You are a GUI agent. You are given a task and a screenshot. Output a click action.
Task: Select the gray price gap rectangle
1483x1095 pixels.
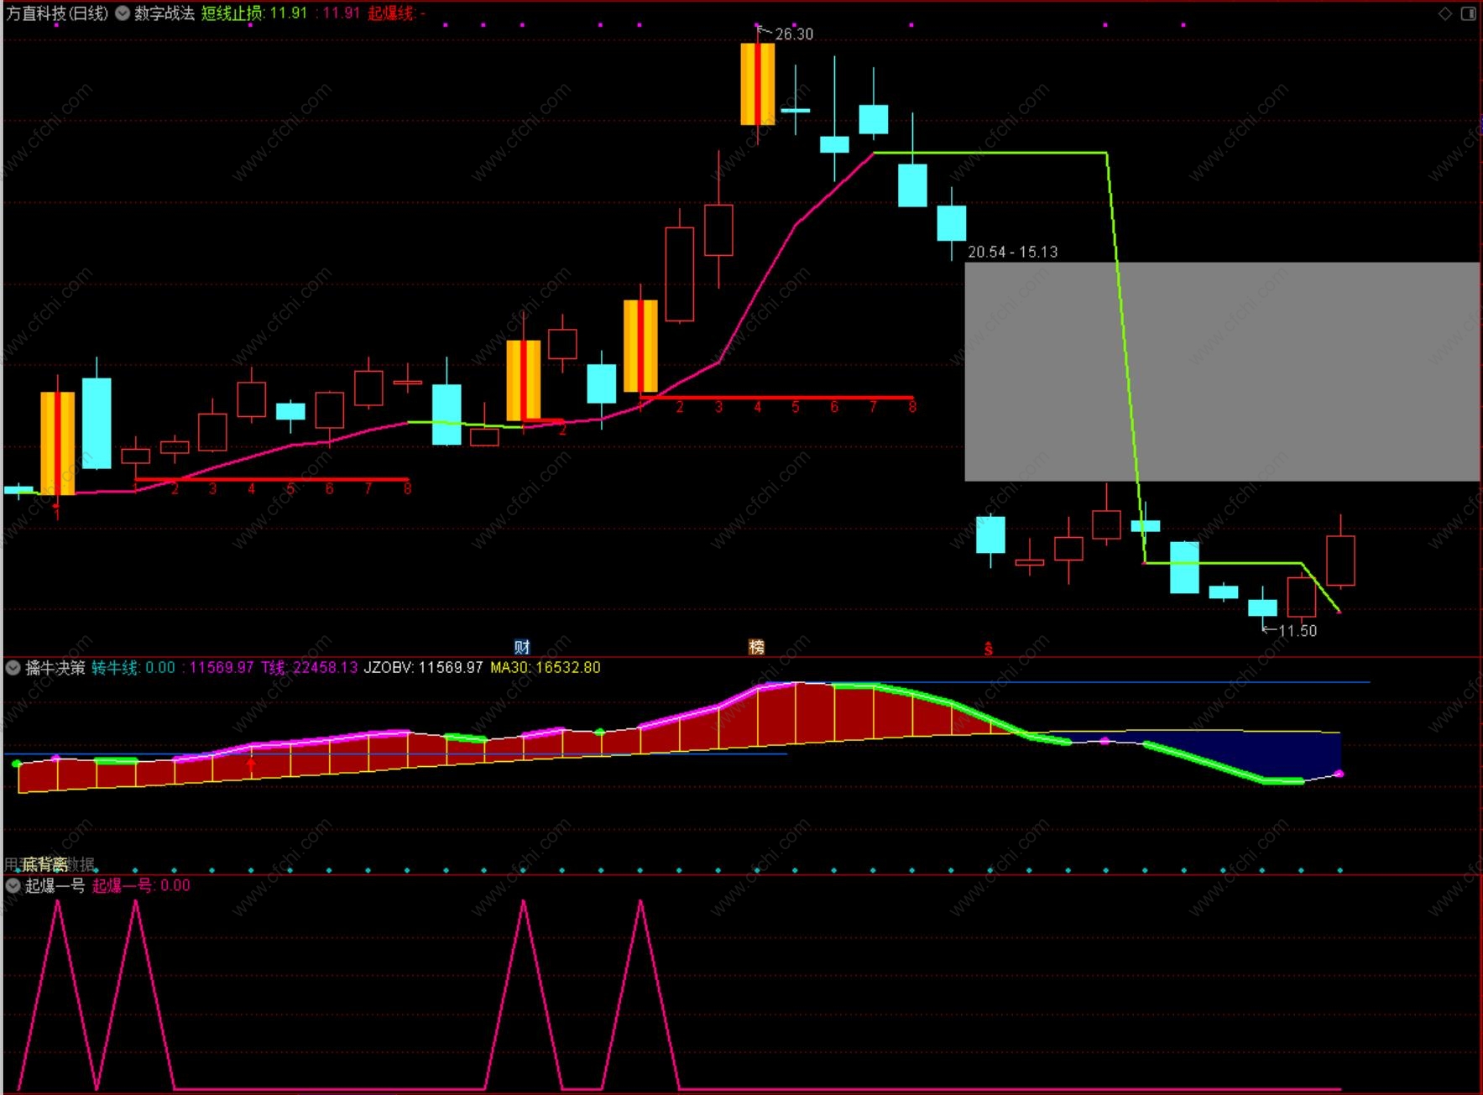[x=1222, y=372]
